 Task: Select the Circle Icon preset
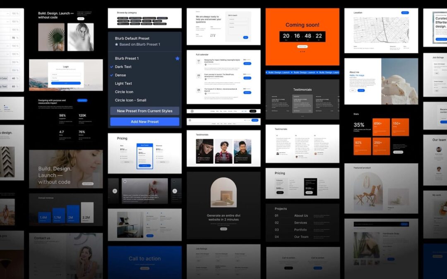point(124,92)
